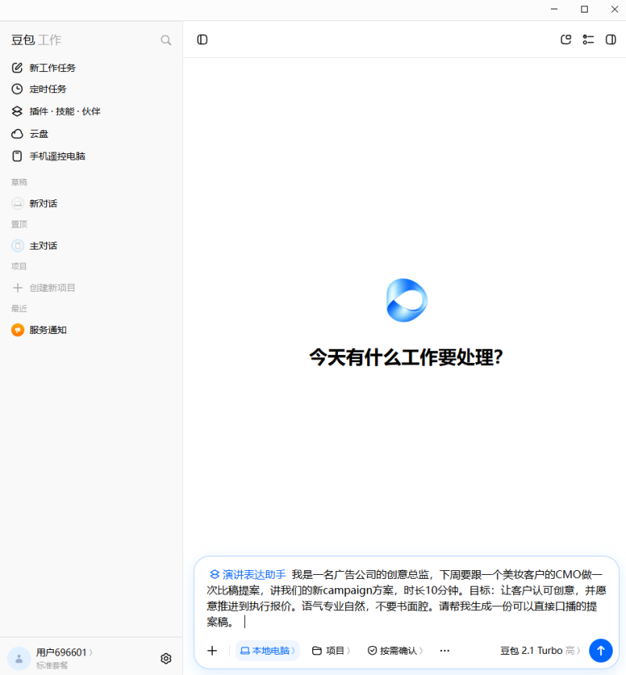The height and width of the screenshot is (675, 626).
Task: Click 创建新项目 button
Action: tap(52, 288)
